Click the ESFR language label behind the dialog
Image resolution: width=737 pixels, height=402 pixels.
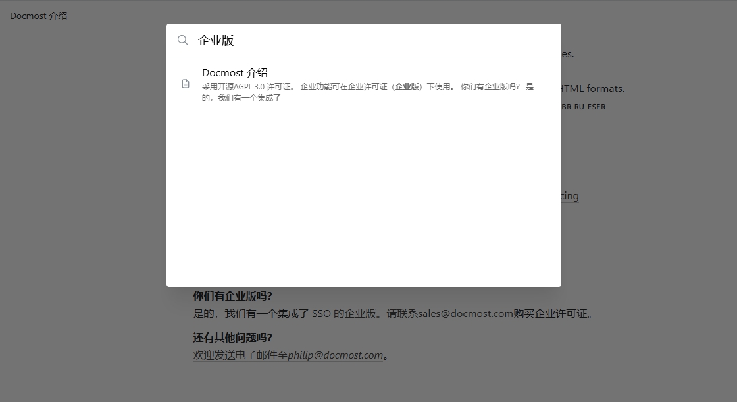(596, 107)
